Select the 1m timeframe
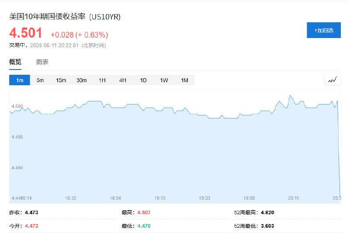Screen dimensions: 350x233 tap(20, 80)
